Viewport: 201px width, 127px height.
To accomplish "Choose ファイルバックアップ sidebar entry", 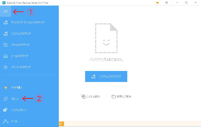I will 20,45.
